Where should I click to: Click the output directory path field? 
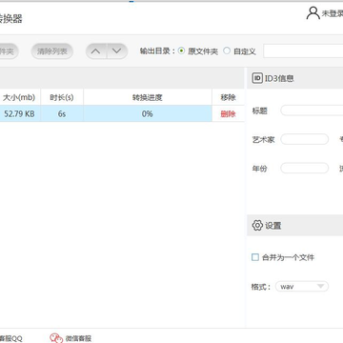[x=303, y=51]
